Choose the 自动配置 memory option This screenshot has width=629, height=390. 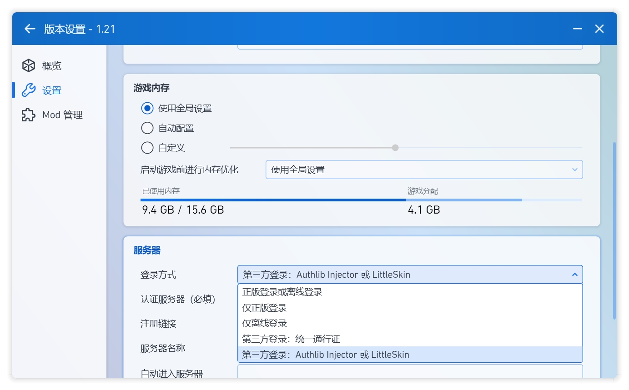coord(147,128)
